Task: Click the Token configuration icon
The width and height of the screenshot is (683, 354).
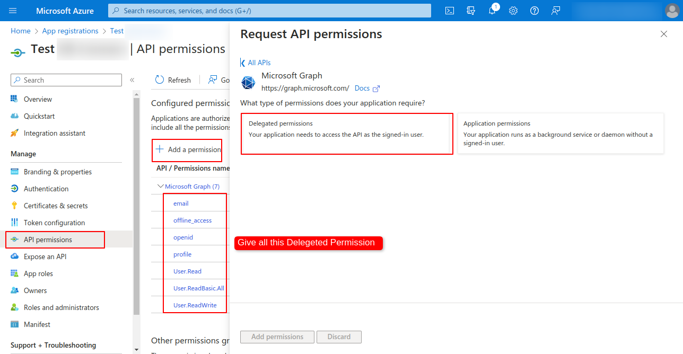Action: click(x=14, y=223)
